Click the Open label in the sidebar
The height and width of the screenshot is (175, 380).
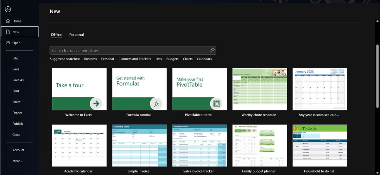click(x=16, y=43)
